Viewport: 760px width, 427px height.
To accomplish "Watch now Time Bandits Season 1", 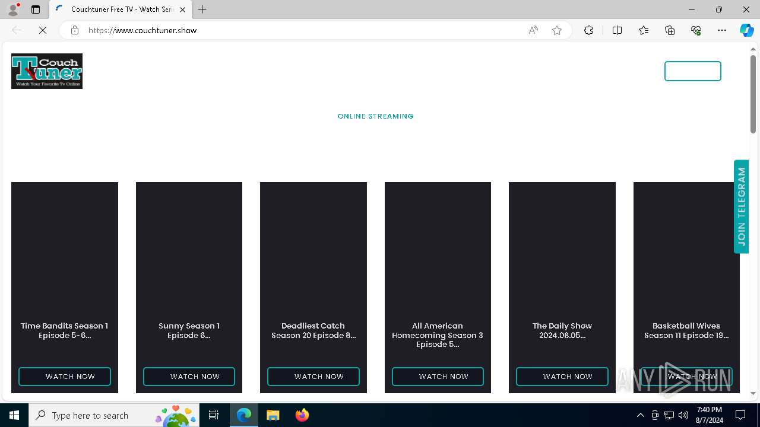I will click(65, 377).
